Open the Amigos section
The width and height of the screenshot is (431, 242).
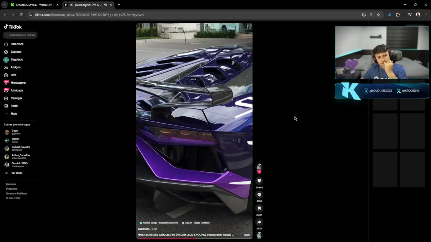coord(12,67)
